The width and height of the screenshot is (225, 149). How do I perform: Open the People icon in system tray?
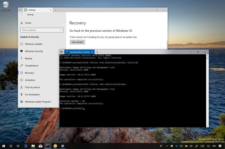[161, 146]
